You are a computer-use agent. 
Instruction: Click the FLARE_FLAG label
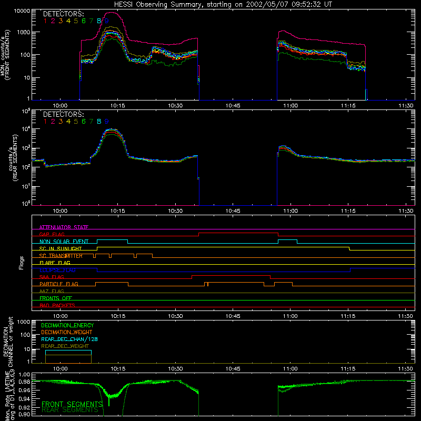(55, 263)
